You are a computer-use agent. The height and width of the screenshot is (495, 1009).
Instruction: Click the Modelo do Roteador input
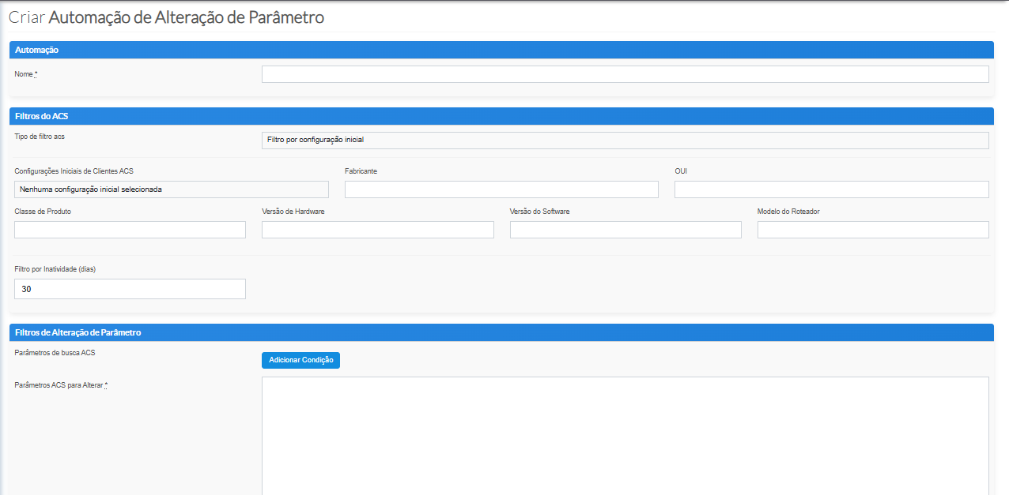coord(873,230)
